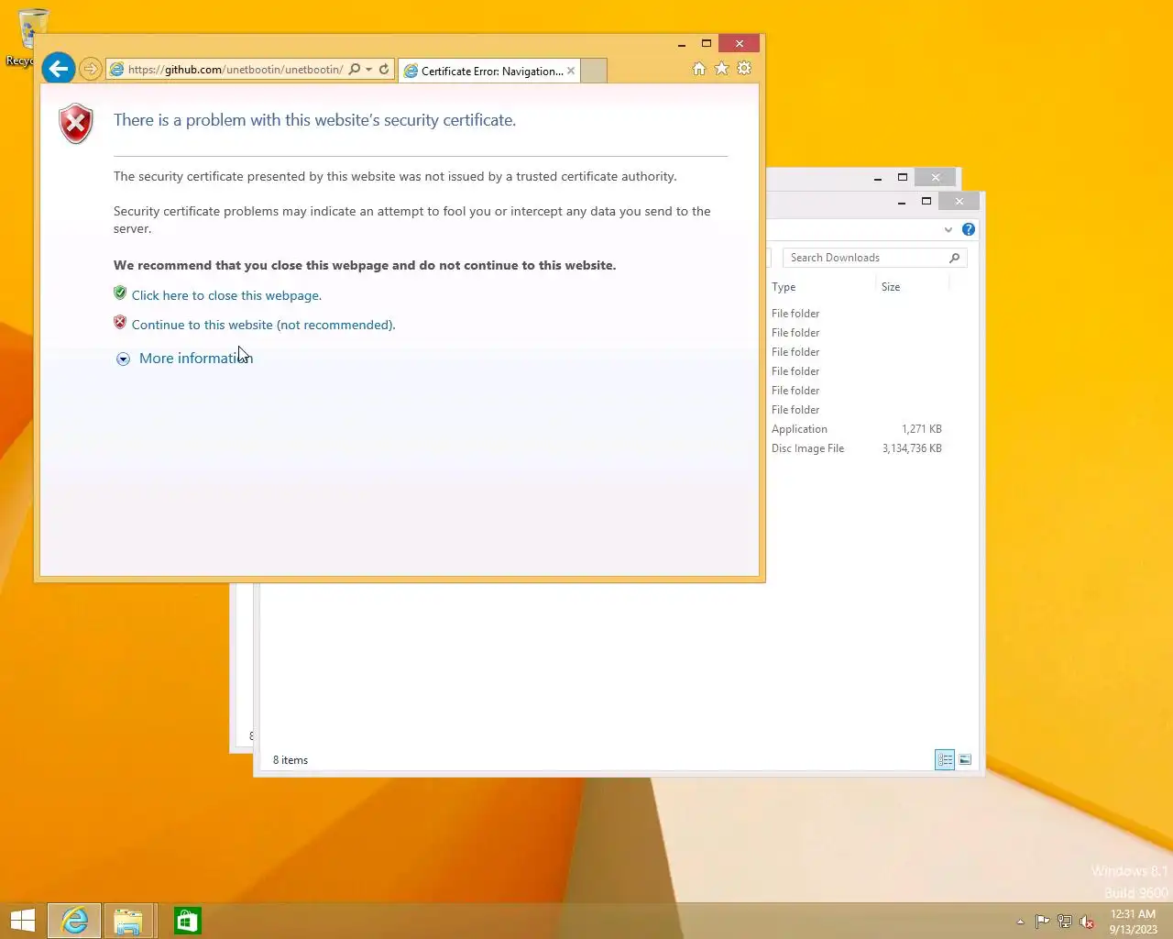1173x939 pixels.
Task: Open Favorites with the star icon
Action: (x=722, y=69)
